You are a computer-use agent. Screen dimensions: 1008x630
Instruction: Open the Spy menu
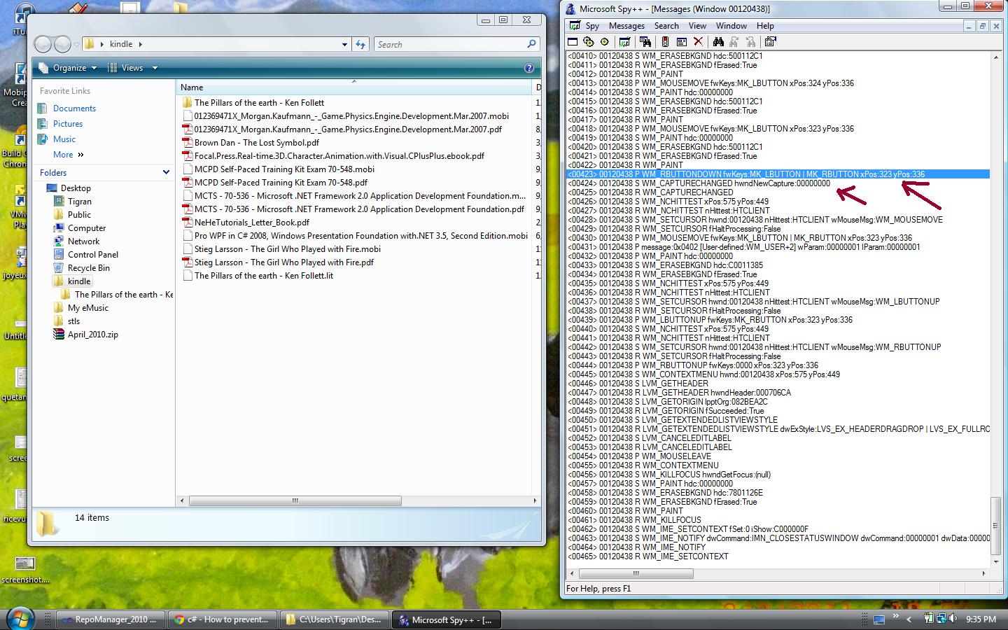point(593,26)
